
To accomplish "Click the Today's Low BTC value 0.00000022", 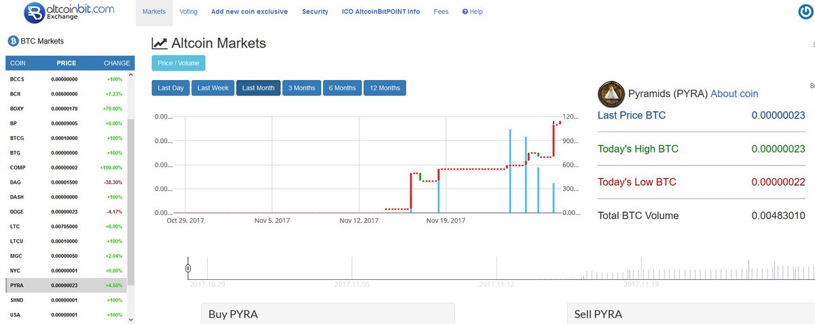I will point(778,182).
